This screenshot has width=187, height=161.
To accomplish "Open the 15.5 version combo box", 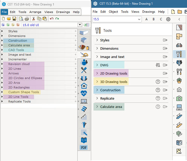I will [x=117, y=19].
